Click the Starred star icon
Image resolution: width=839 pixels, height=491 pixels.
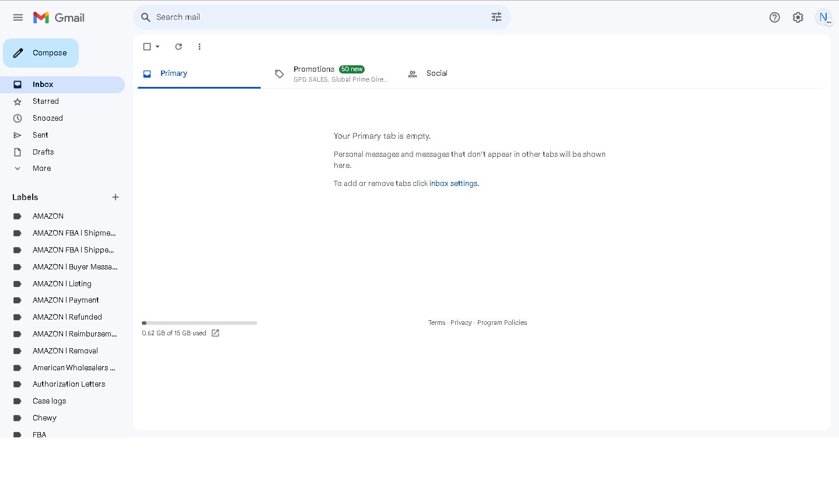click(x=18, y=101)
